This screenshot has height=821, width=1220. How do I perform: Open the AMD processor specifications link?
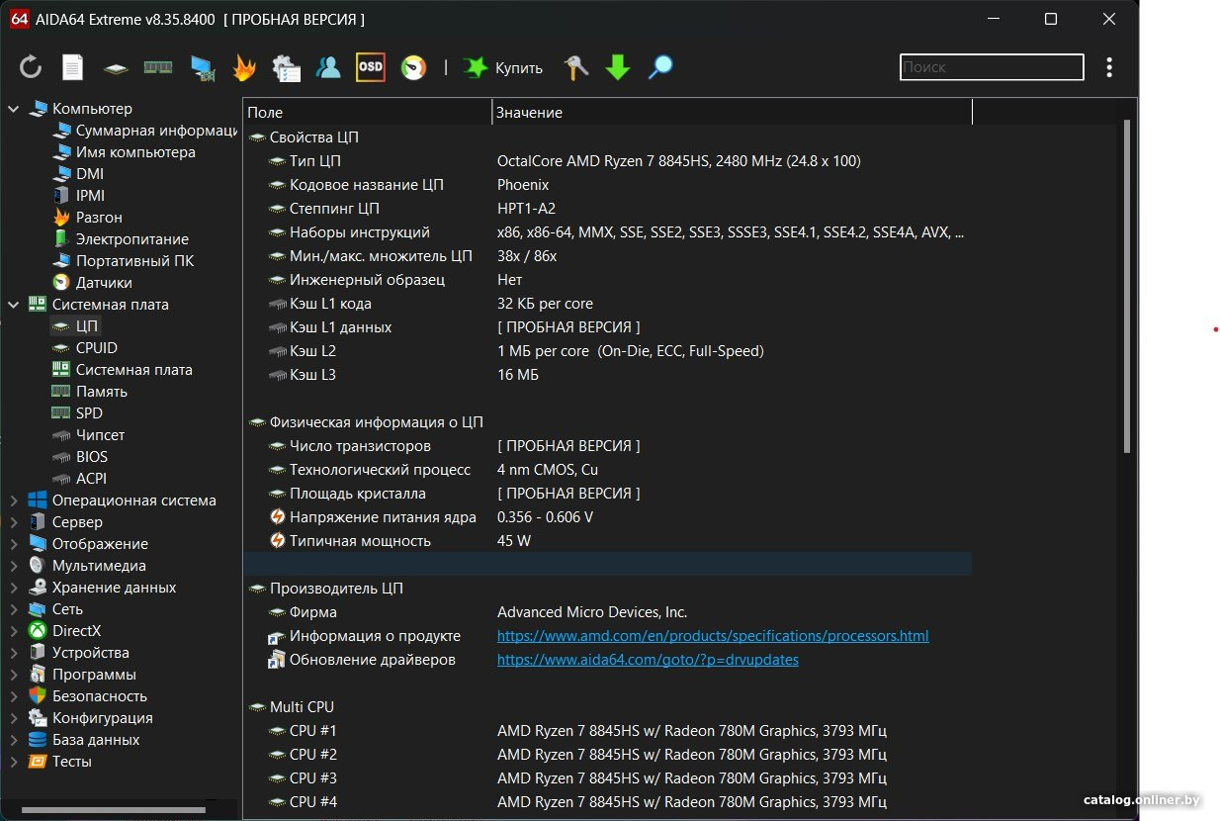pos(713,636)
